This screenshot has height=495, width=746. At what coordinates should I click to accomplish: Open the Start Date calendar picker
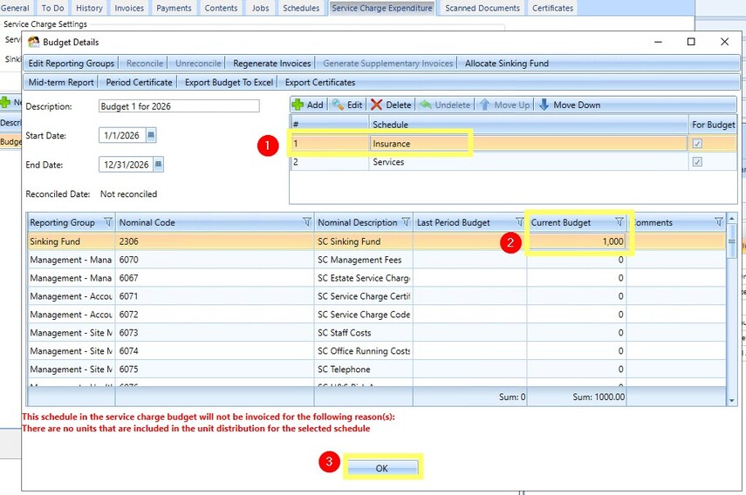pyautogui.click(x=151, y=135)
